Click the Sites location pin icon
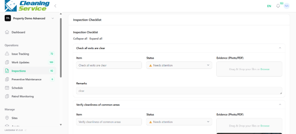The width and height of the screenshot is (296, 134). tap(7, 118)
